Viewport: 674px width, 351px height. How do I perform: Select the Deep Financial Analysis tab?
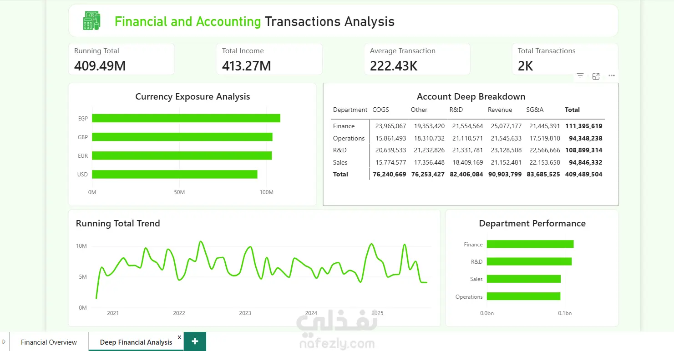[x=136, y=342]
